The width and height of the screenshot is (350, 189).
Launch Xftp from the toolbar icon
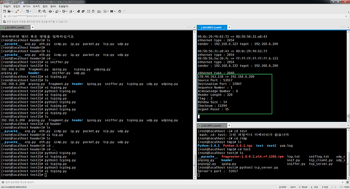[x=78, y=11]
